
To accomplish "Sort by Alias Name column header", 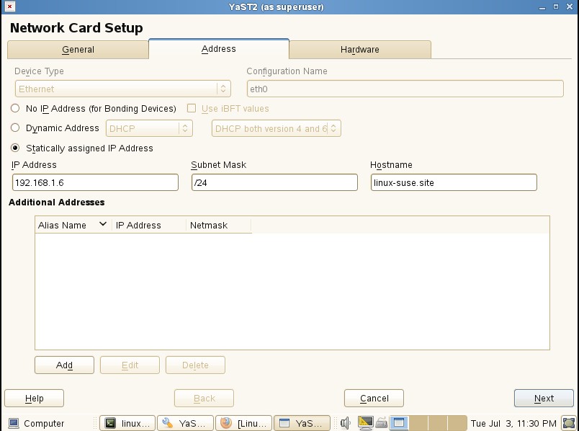I will pos(73,225).
